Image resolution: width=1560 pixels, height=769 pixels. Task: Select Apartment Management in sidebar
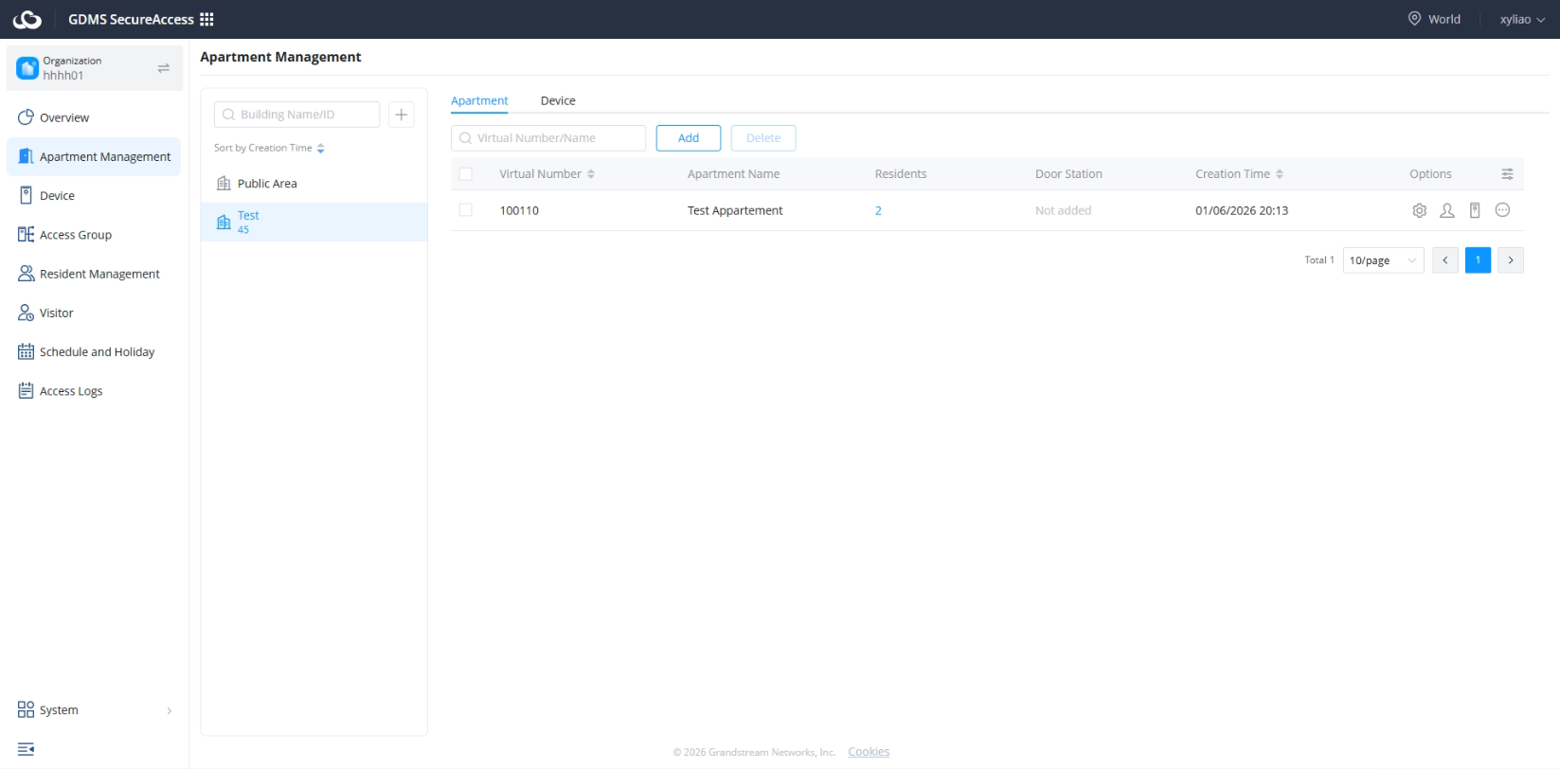pyautogui.click(x=94, y=156)
